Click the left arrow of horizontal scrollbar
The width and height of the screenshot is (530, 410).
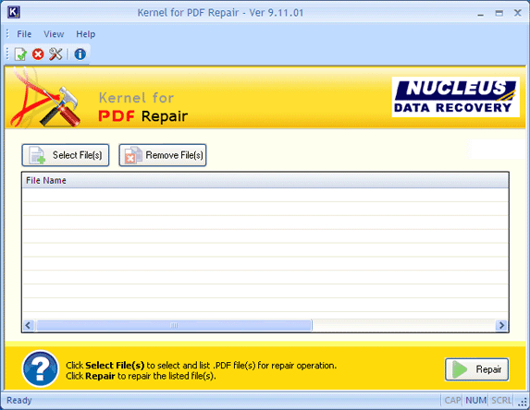(x=29, y=325)
